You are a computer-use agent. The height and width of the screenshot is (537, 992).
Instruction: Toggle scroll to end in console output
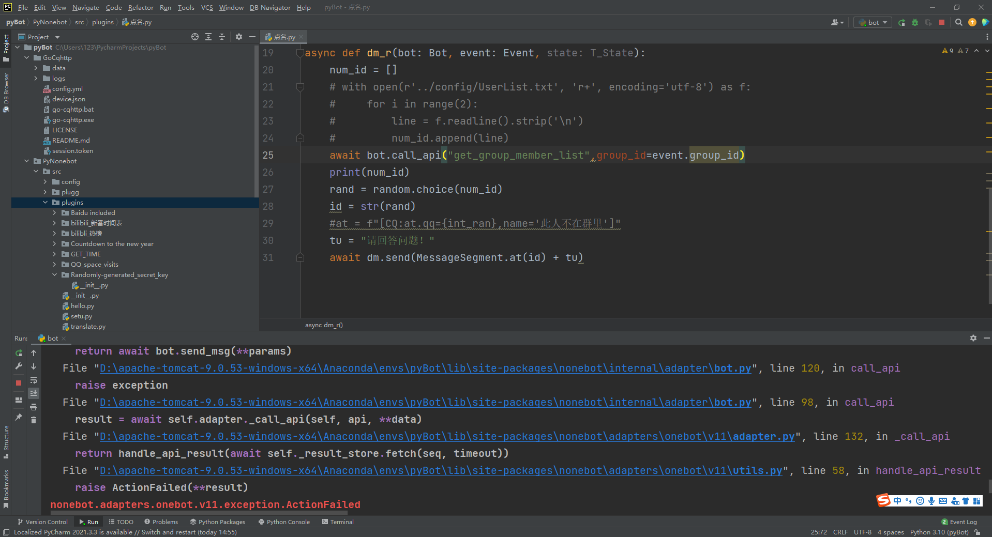[34, 393]
